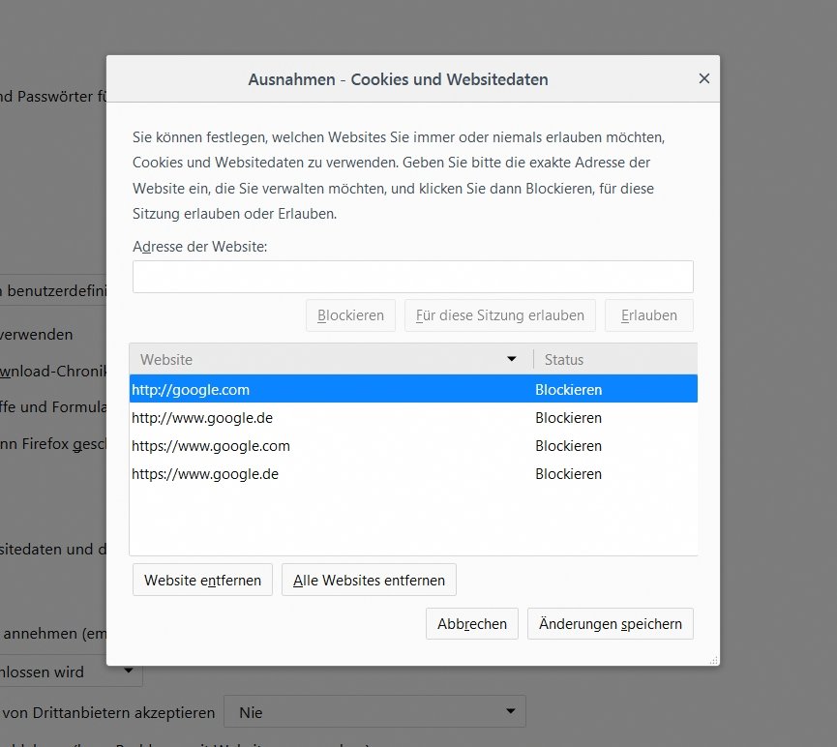This screenshot has height=747, width=837.
Task: Click Alle Websites entfernen button
Action: click(369, 581)
